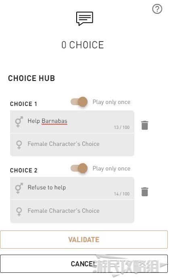Screen dimensions: 169x278
Task: Click the VALIDATE button
Action: pos(84,240)
